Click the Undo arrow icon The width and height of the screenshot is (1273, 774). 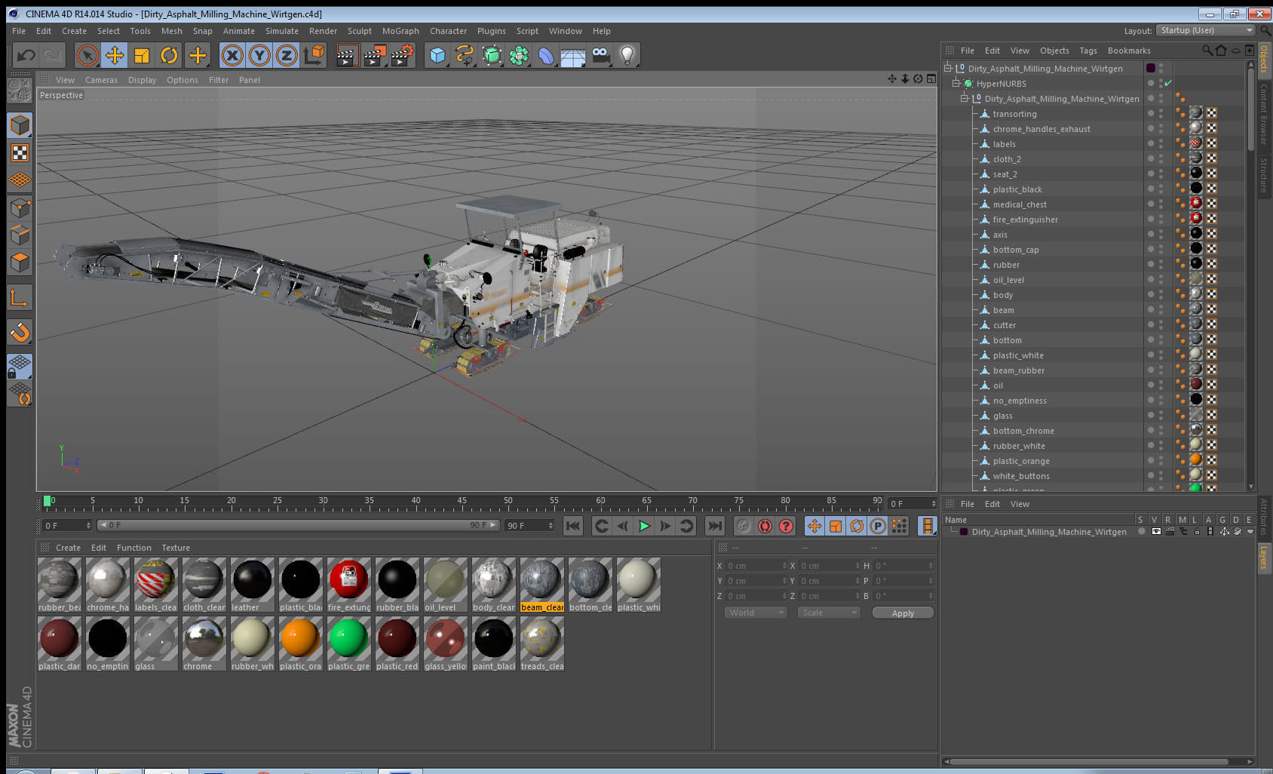(26, 55)
